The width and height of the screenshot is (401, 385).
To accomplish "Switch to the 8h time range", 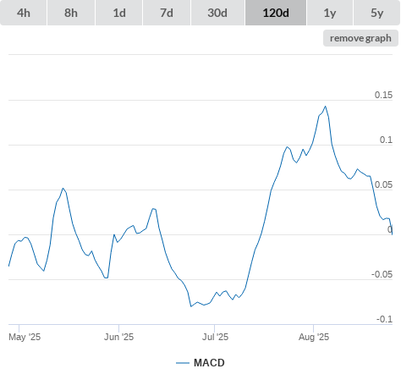I will click(71, 13).
